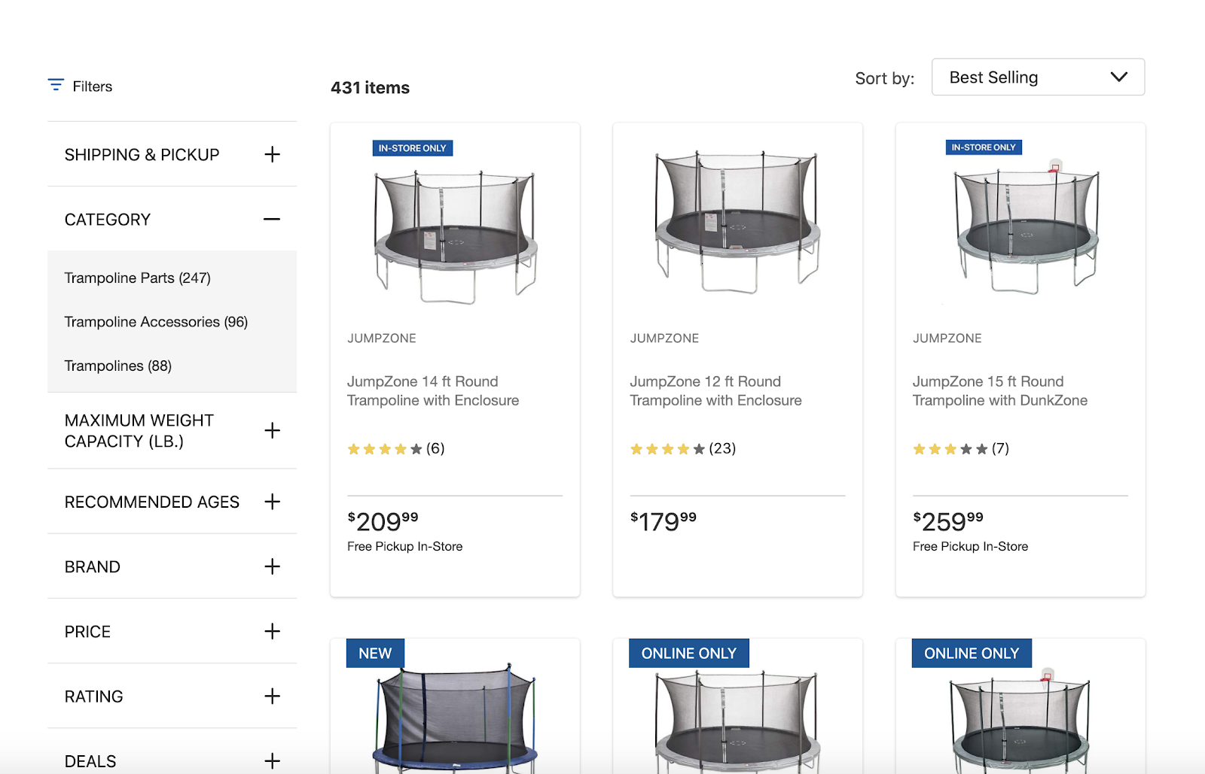
Task: Click the Filters icon
Action: coord(56,85)
